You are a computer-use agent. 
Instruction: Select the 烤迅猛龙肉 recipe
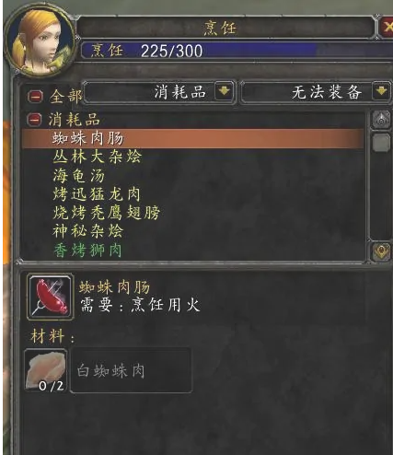click(x=97, y=194)
